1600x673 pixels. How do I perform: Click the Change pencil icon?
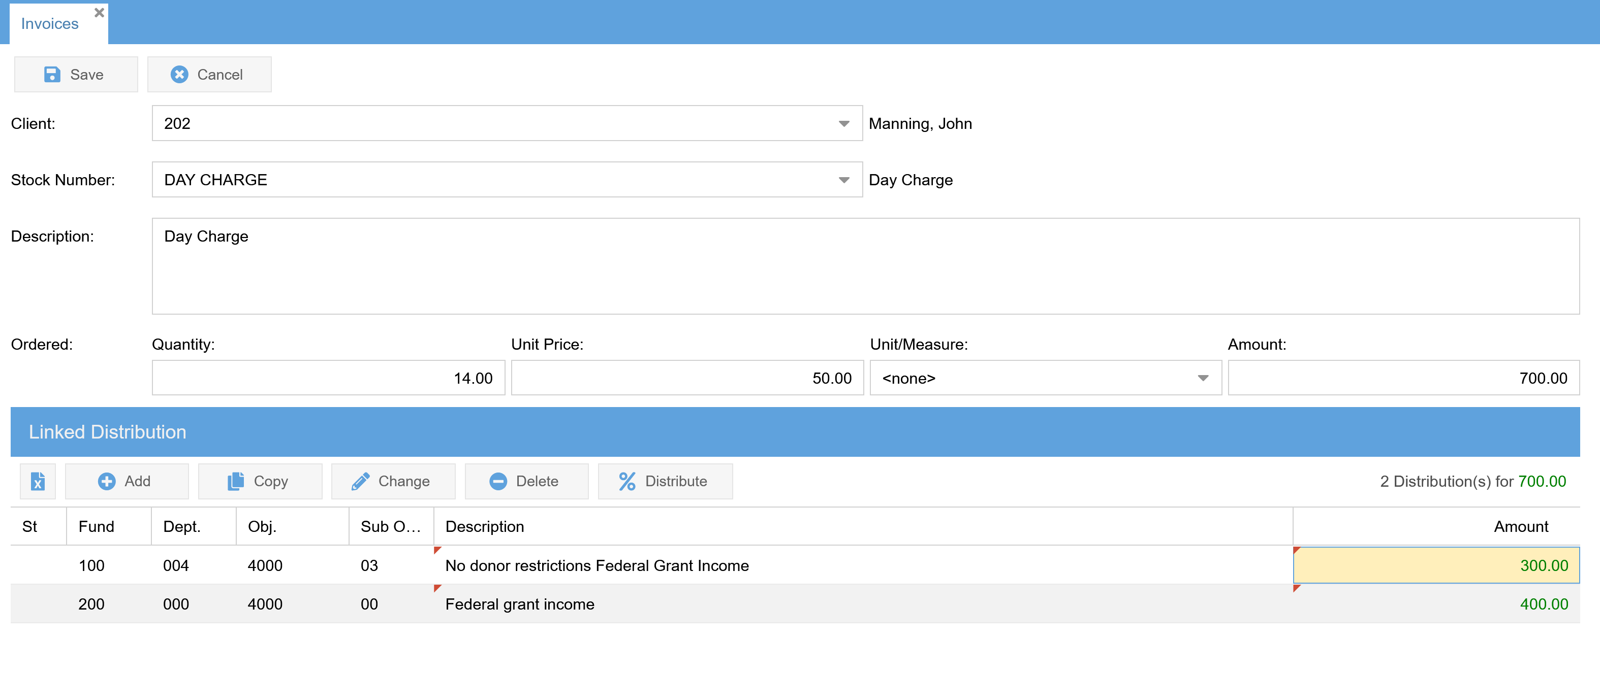point(360,481)
